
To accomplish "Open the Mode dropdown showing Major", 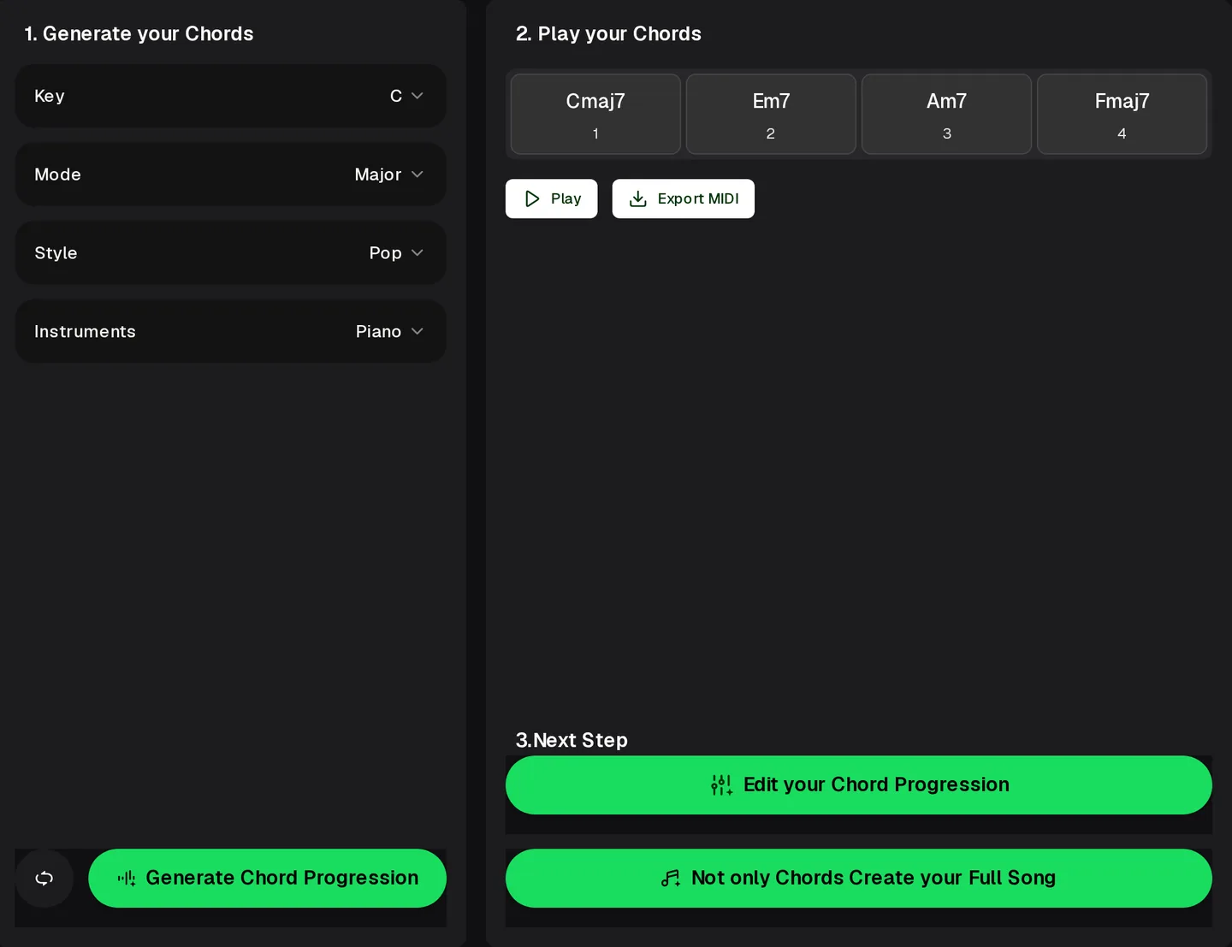I will point(231,175).
